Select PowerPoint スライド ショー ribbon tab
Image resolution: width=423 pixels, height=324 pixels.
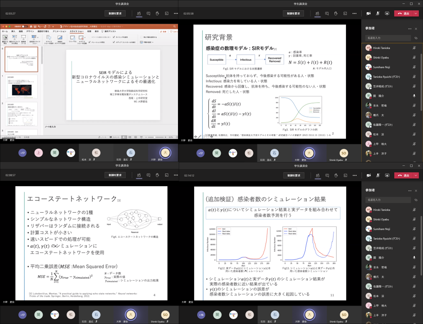pos(77,32)
